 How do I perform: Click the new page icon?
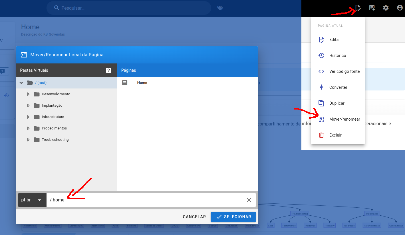(x=372, y=8)
